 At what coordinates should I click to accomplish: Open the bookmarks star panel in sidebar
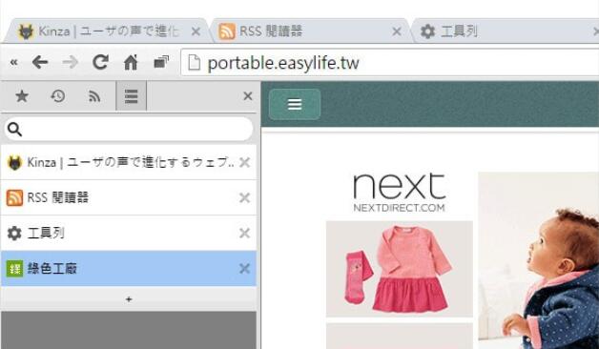(x=22, y=96)
